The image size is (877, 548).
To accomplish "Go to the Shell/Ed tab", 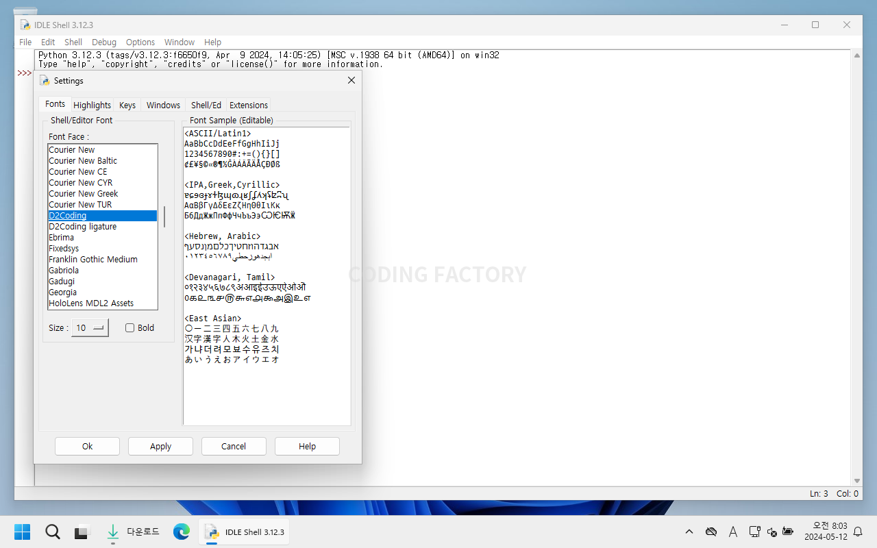I will [x=206, y=105].
